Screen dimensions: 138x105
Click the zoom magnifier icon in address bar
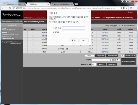(x=121, y=8)
